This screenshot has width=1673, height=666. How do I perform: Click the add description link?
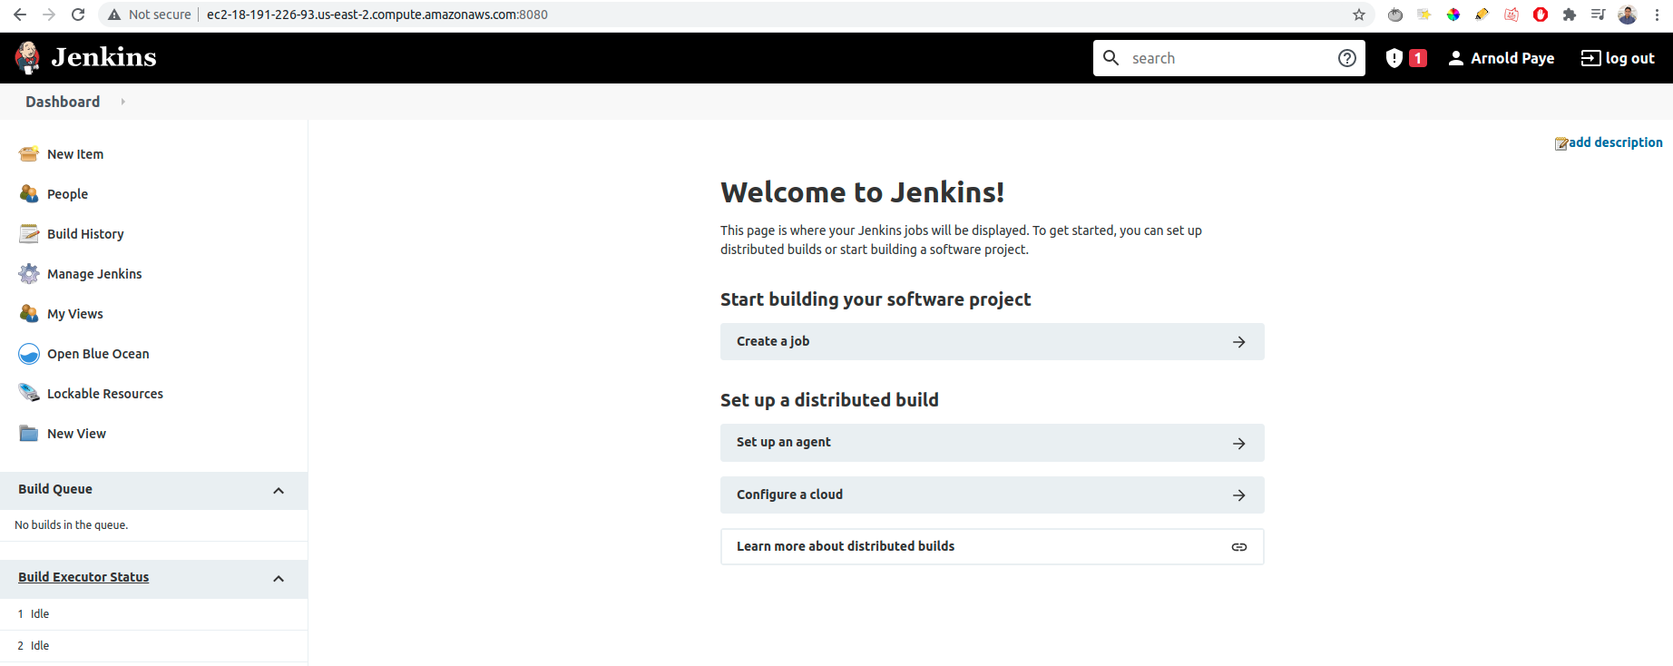click(1616, 142)
